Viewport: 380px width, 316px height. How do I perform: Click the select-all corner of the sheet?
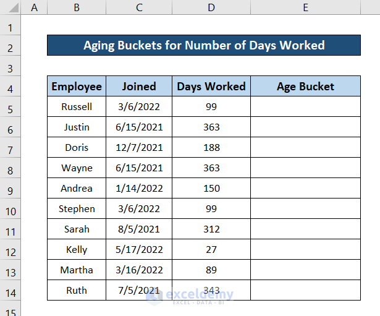[x=11, y=7]
